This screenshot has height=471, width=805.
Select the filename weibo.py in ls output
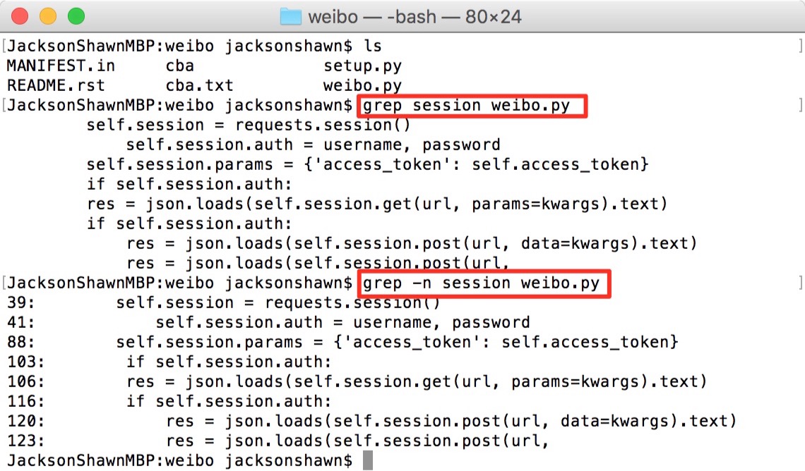point(362,85)
